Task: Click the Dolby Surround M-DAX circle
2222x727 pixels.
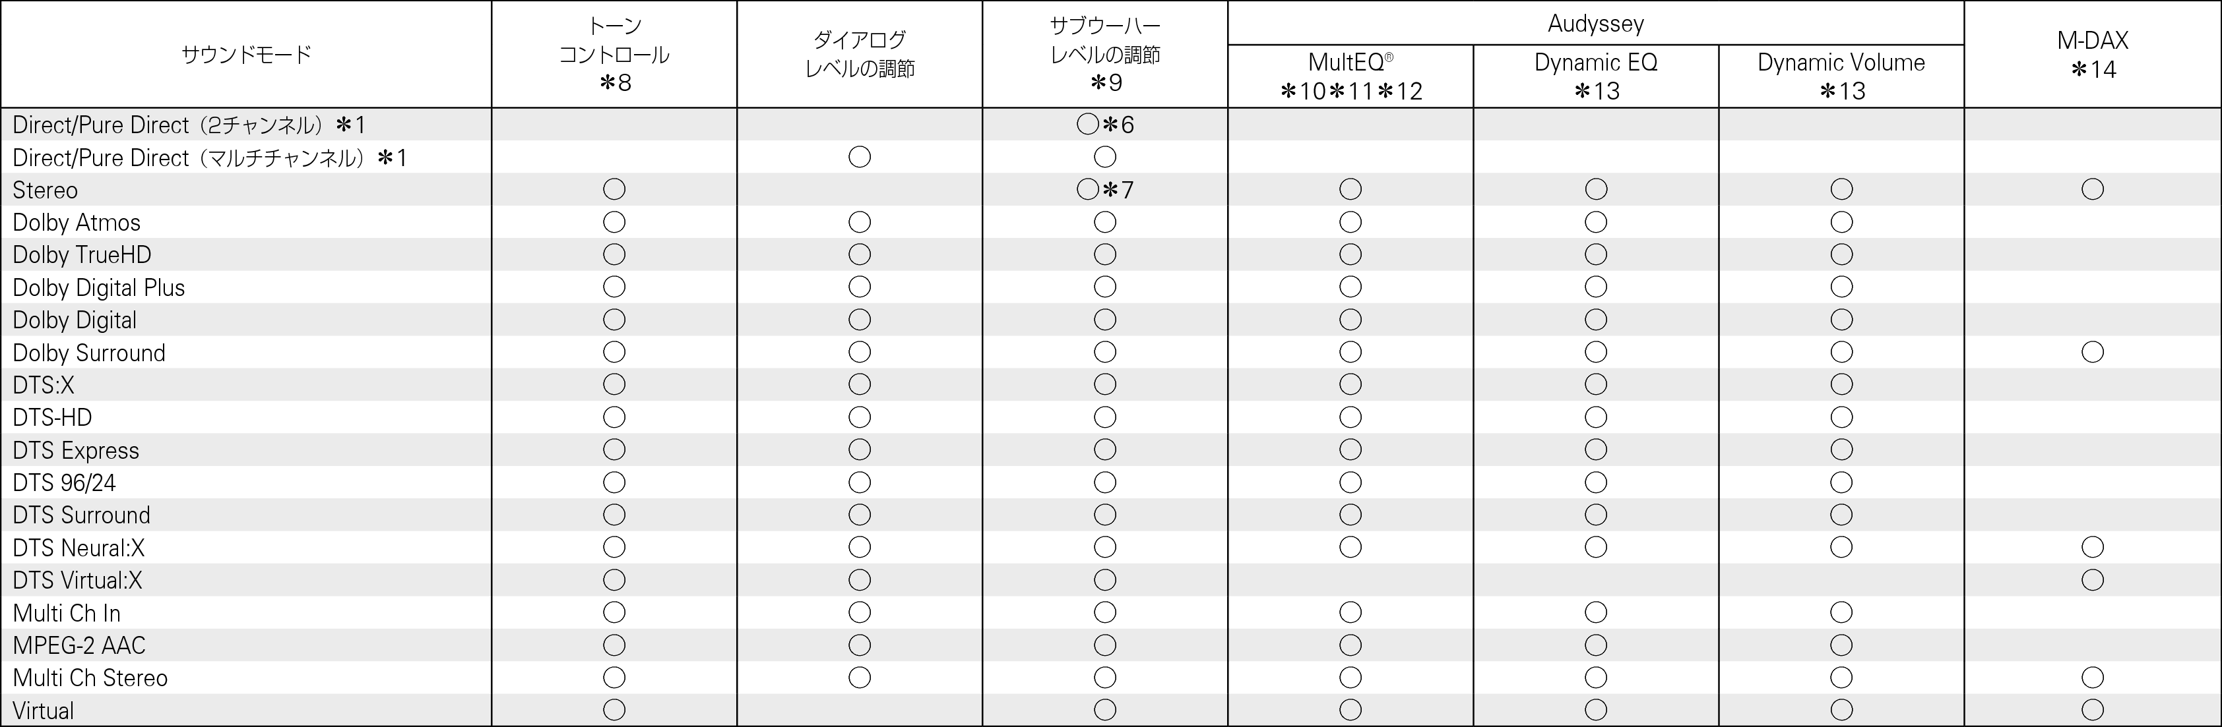Action: pyautogui.click(x=2092, y=353)
